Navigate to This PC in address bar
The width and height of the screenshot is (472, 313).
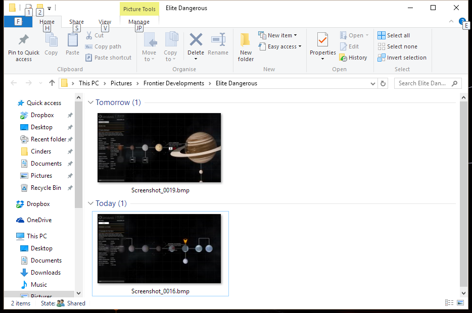[89, 83]
